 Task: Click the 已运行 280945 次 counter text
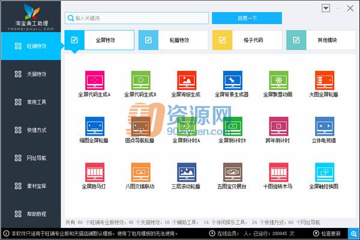[274, 233]
